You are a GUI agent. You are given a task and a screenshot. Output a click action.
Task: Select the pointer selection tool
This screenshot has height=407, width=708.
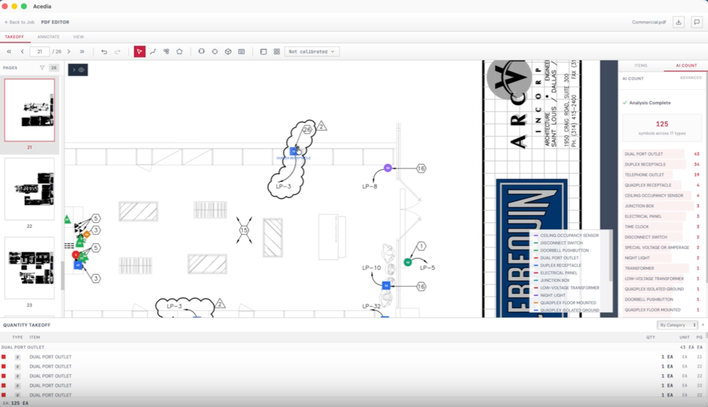(x=139, y=52)
